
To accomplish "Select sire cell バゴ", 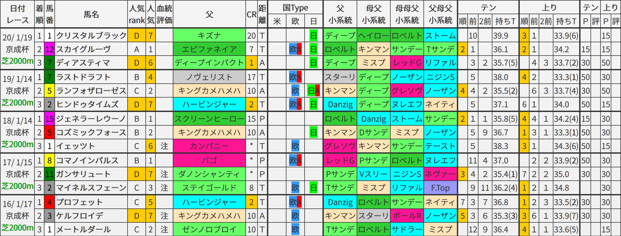I will 209,160.
